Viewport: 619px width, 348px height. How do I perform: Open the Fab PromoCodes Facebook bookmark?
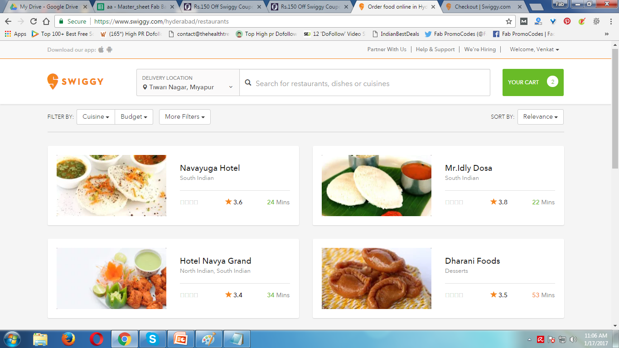pyautogui.click(x=523, y=34)
